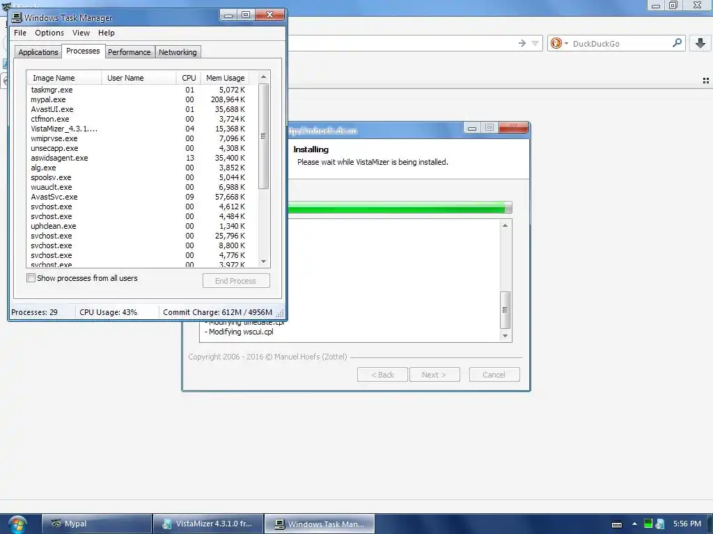Click the Next button in VistaMizer installer
This screenshot has height=534, width=713.
[434, 375]
